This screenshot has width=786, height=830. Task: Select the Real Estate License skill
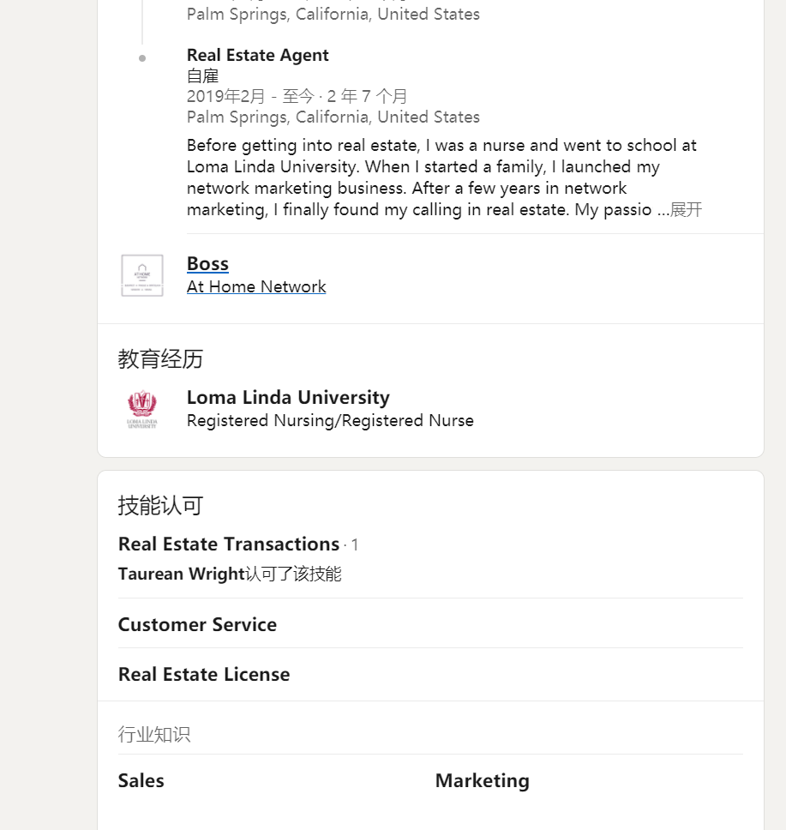coord(204,674)
